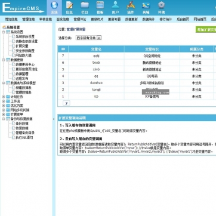This screenshot has width=216, height=216.
Task: Select the tongji variable name cell
Action: [x=96, y=90]
